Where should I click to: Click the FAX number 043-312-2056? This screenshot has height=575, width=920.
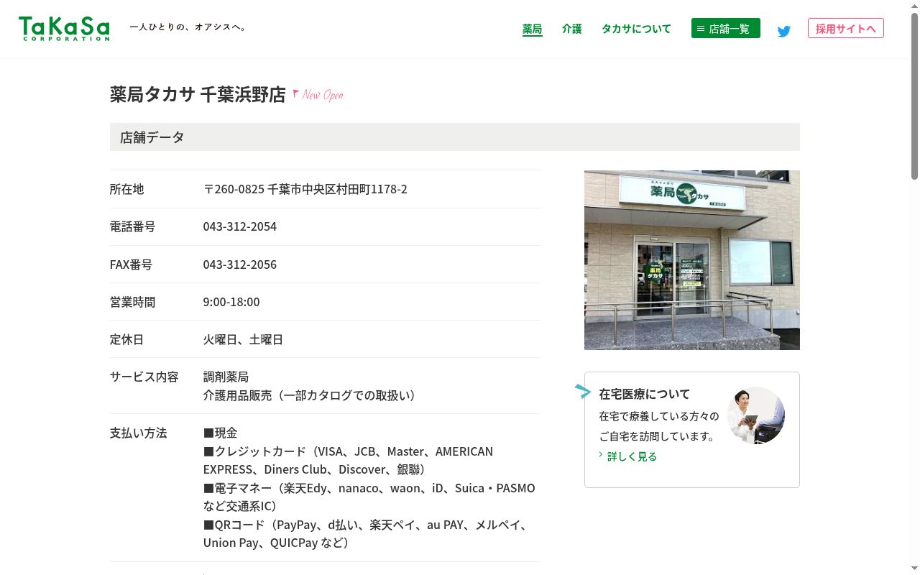coord(240,264)
